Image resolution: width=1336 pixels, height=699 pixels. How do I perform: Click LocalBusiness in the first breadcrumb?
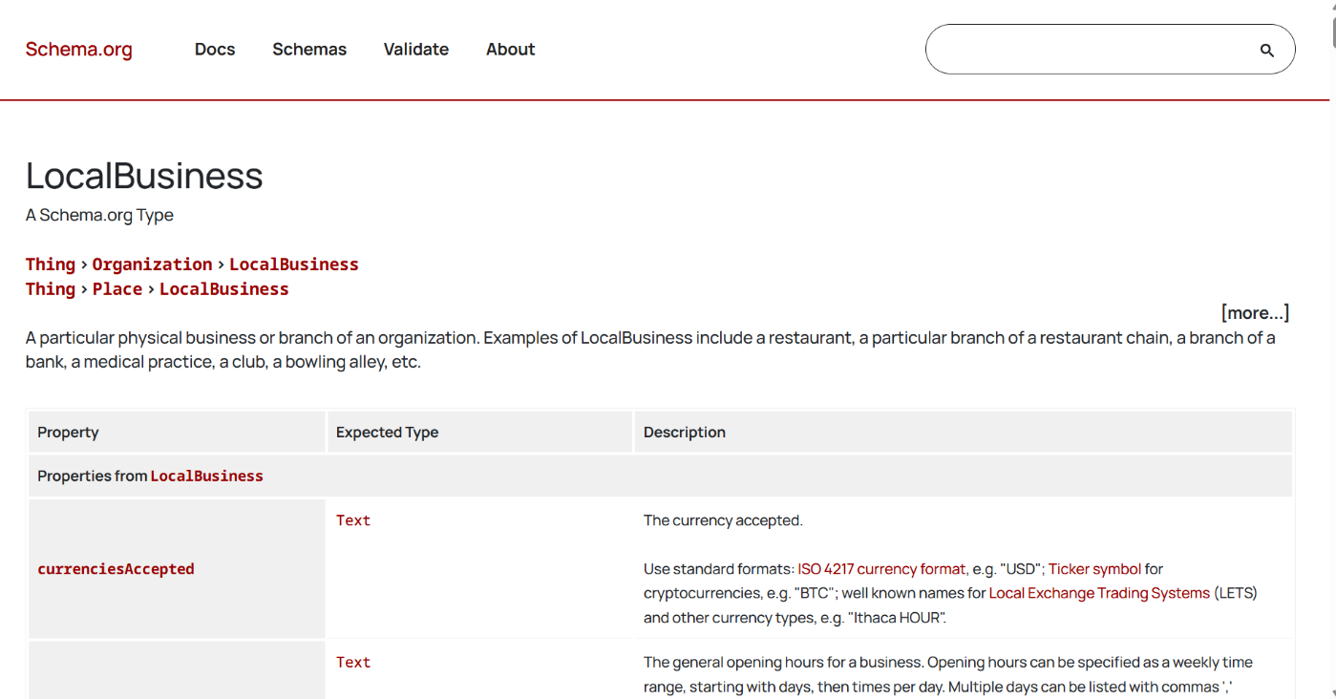tap(294, 265)
